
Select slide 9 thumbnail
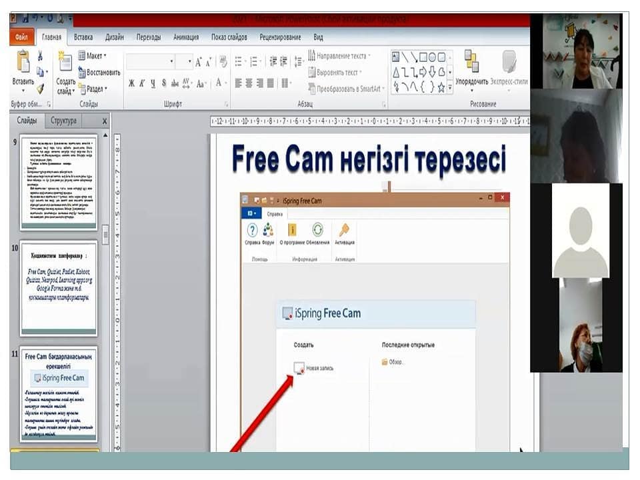[x=59, y=182]
